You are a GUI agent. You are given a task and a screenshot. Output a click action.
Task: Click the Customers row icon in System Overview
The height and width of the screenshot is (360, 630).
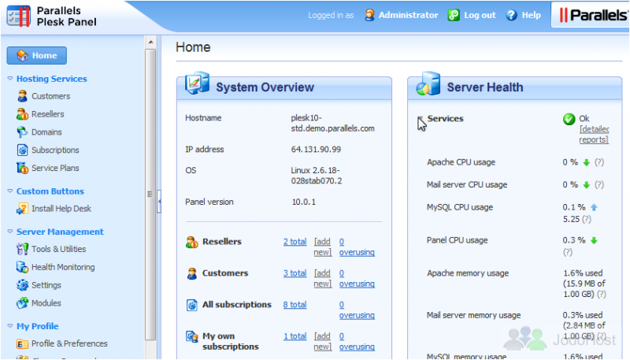tap(192, 273)
